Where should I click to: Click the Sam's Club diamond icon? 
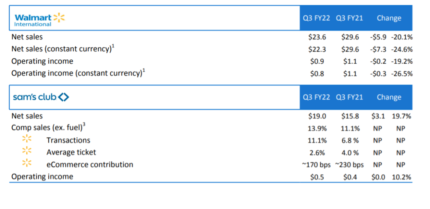[64, 97]
